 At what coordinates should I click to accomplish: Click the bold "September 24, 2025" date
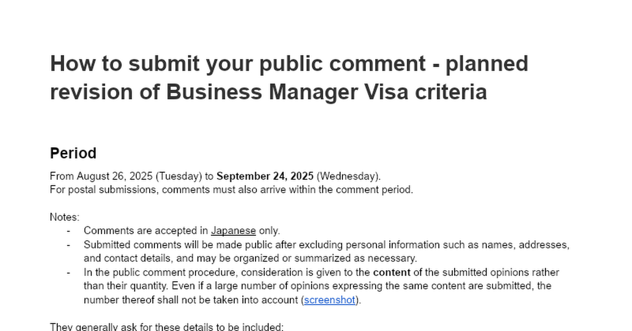point(265,176)
